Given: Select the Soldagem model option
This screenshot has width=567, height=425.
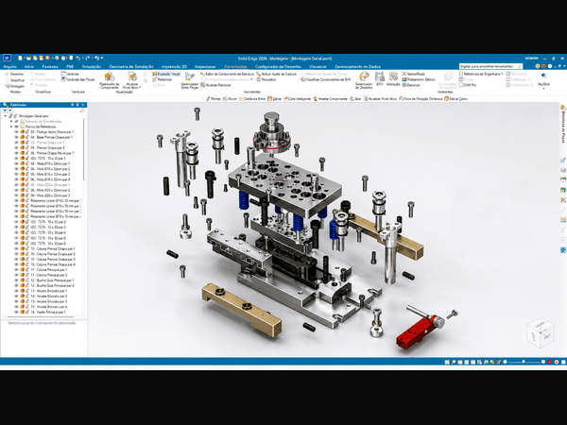Looking at the screenshot, I should tap(15, 86).
